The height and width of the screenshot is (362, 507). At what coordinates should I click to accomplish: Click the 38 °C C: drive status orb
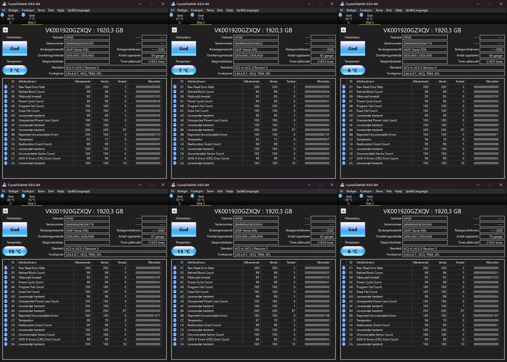tap(3, 15)
